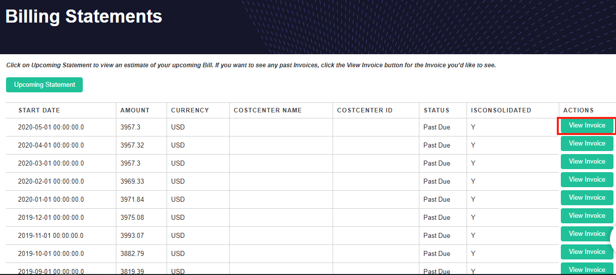Open invoice for 2019-12-01 statement
The height and width of the screenshot is (275, 616).
pos(587,216)
